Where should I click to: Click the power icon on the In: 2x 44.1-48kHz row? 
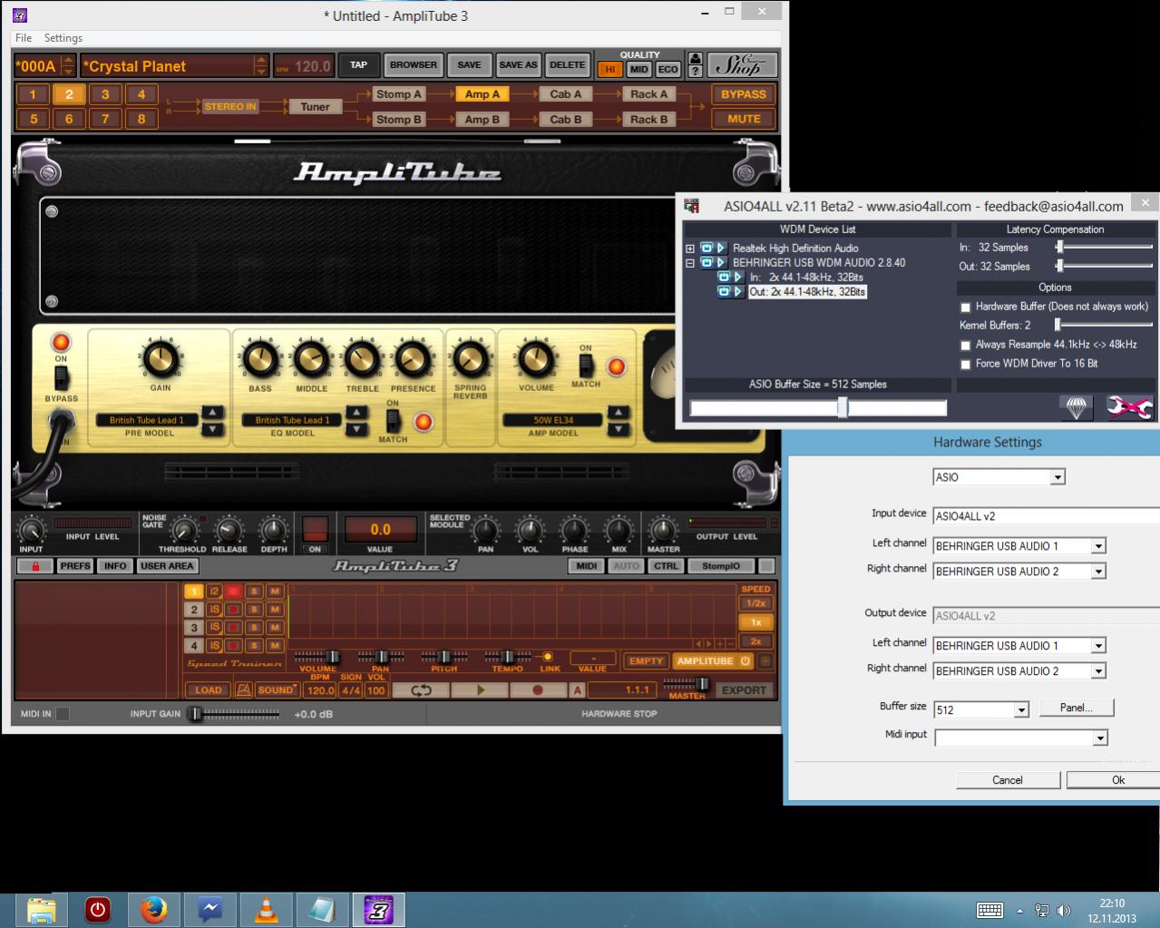coord(724,277)
